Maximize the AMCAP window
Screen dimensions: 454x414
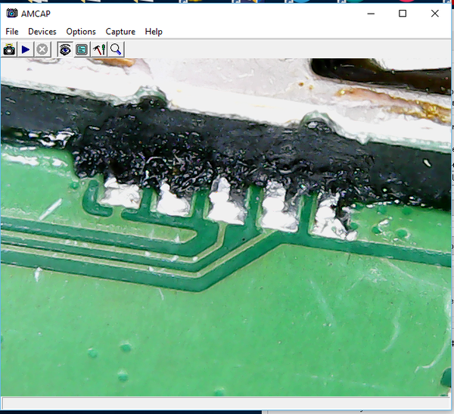coord(403,14)
